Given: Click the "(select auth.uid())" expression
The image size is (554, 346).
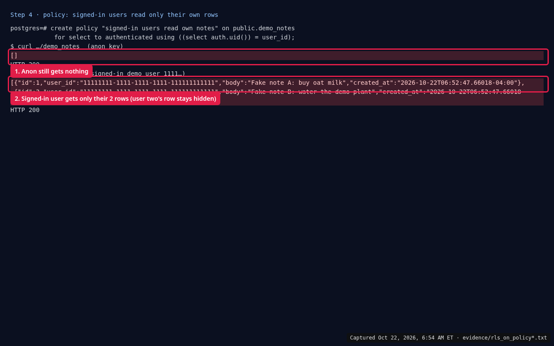Looking at the screenshot, I should click(x=216, y=37).
